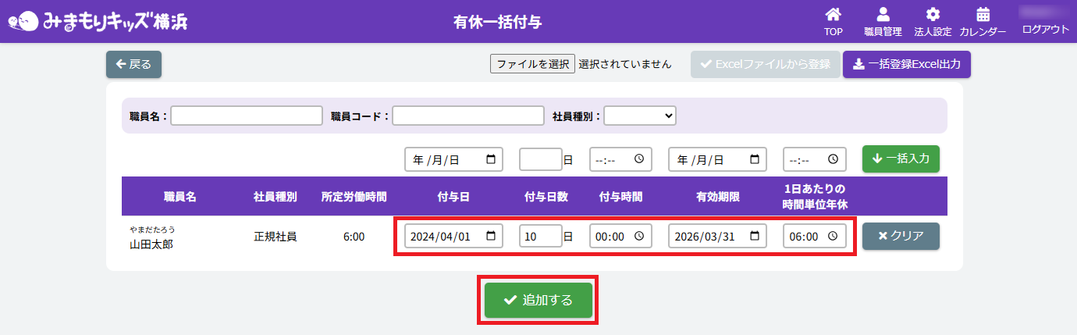Viewport: 1077px width, 335px height.
Task: Expand the 社員種別 dropdown
Action: tap(639, 116)
